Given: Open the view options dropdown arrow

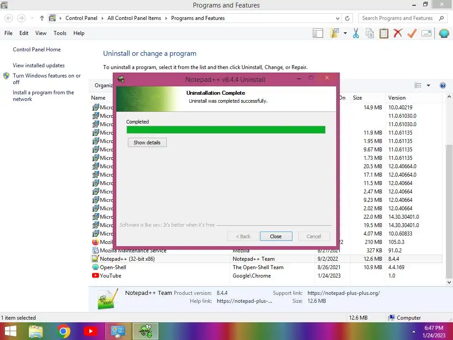Looking at the screenshot, I should click(428, 85).
